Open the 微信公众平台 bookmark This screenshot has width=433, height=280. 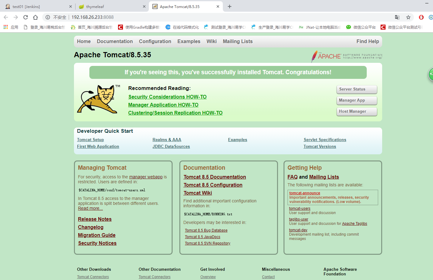tap(361, 27)
